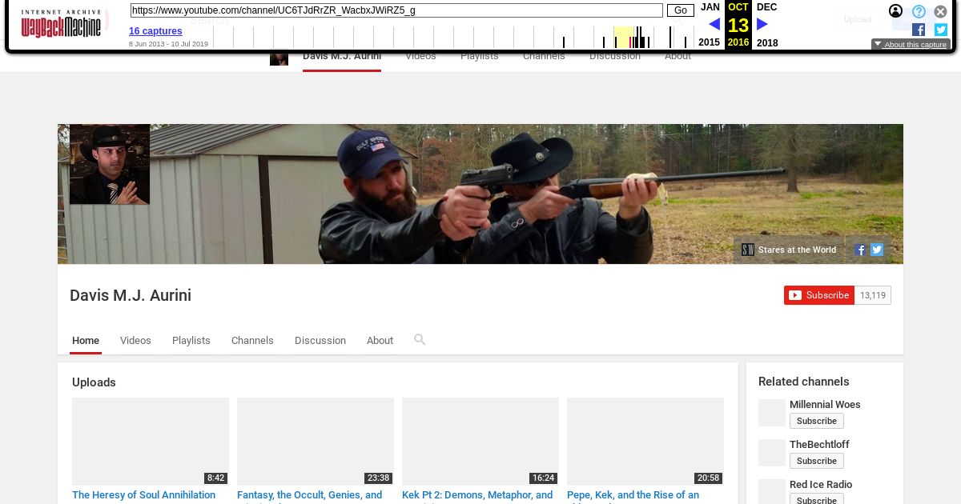
Task: Switch to the Channels tab below channel name
Action: 252,341
